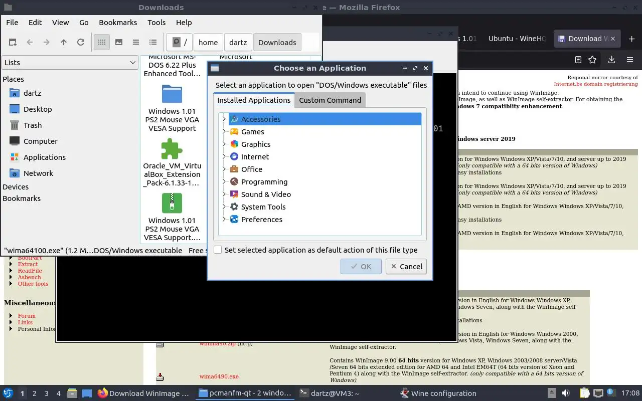The width and height of the screenshot is (642, 401).
Task: Open the Other tools link
Action: tap(33, 284)
